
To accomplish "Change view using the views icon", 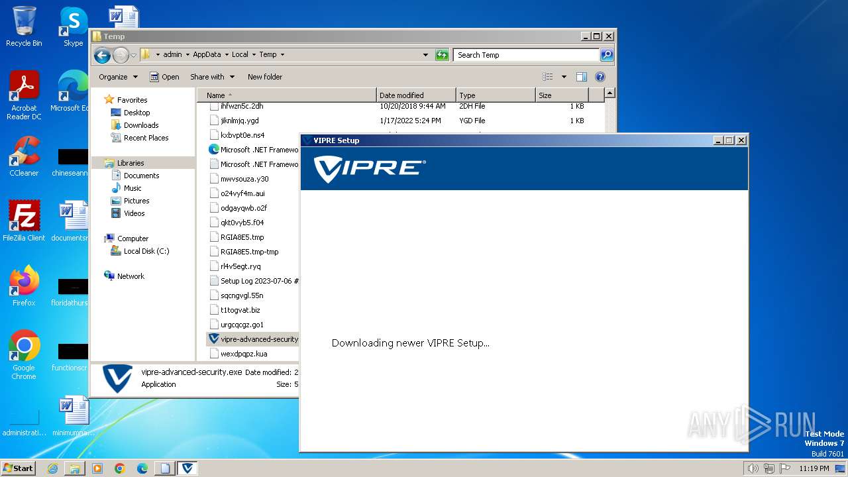I will pyautogui.click(x=548, y=77).
